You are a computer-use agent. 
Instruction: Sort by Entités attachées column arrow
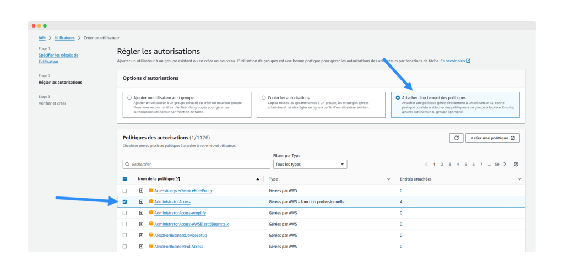[x=519, y=179]
